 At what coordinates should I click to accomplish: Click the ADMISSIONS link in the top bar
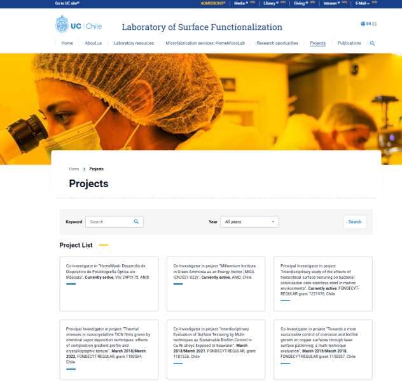click(x=213, y=3)
